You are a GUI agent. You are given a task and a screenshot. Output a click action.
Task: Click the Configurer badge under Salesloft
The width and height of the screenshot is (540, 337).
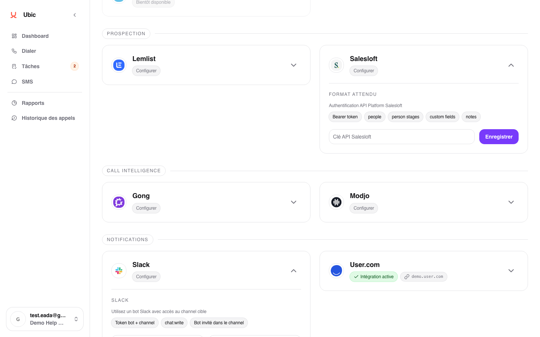coord(364,71)
